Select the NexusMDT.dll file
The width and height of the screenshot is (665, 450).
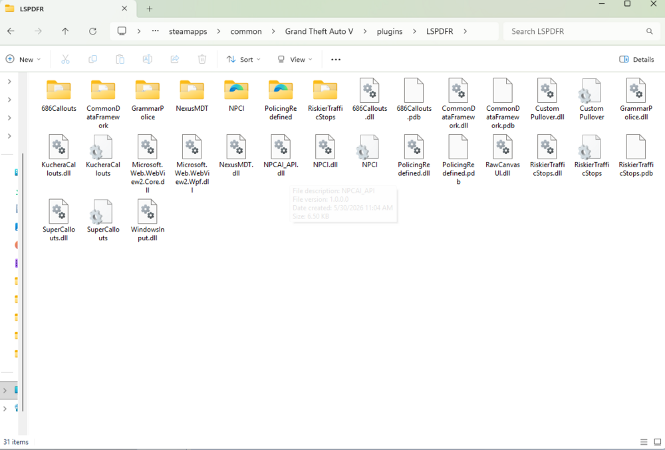(x=236, y=156)
